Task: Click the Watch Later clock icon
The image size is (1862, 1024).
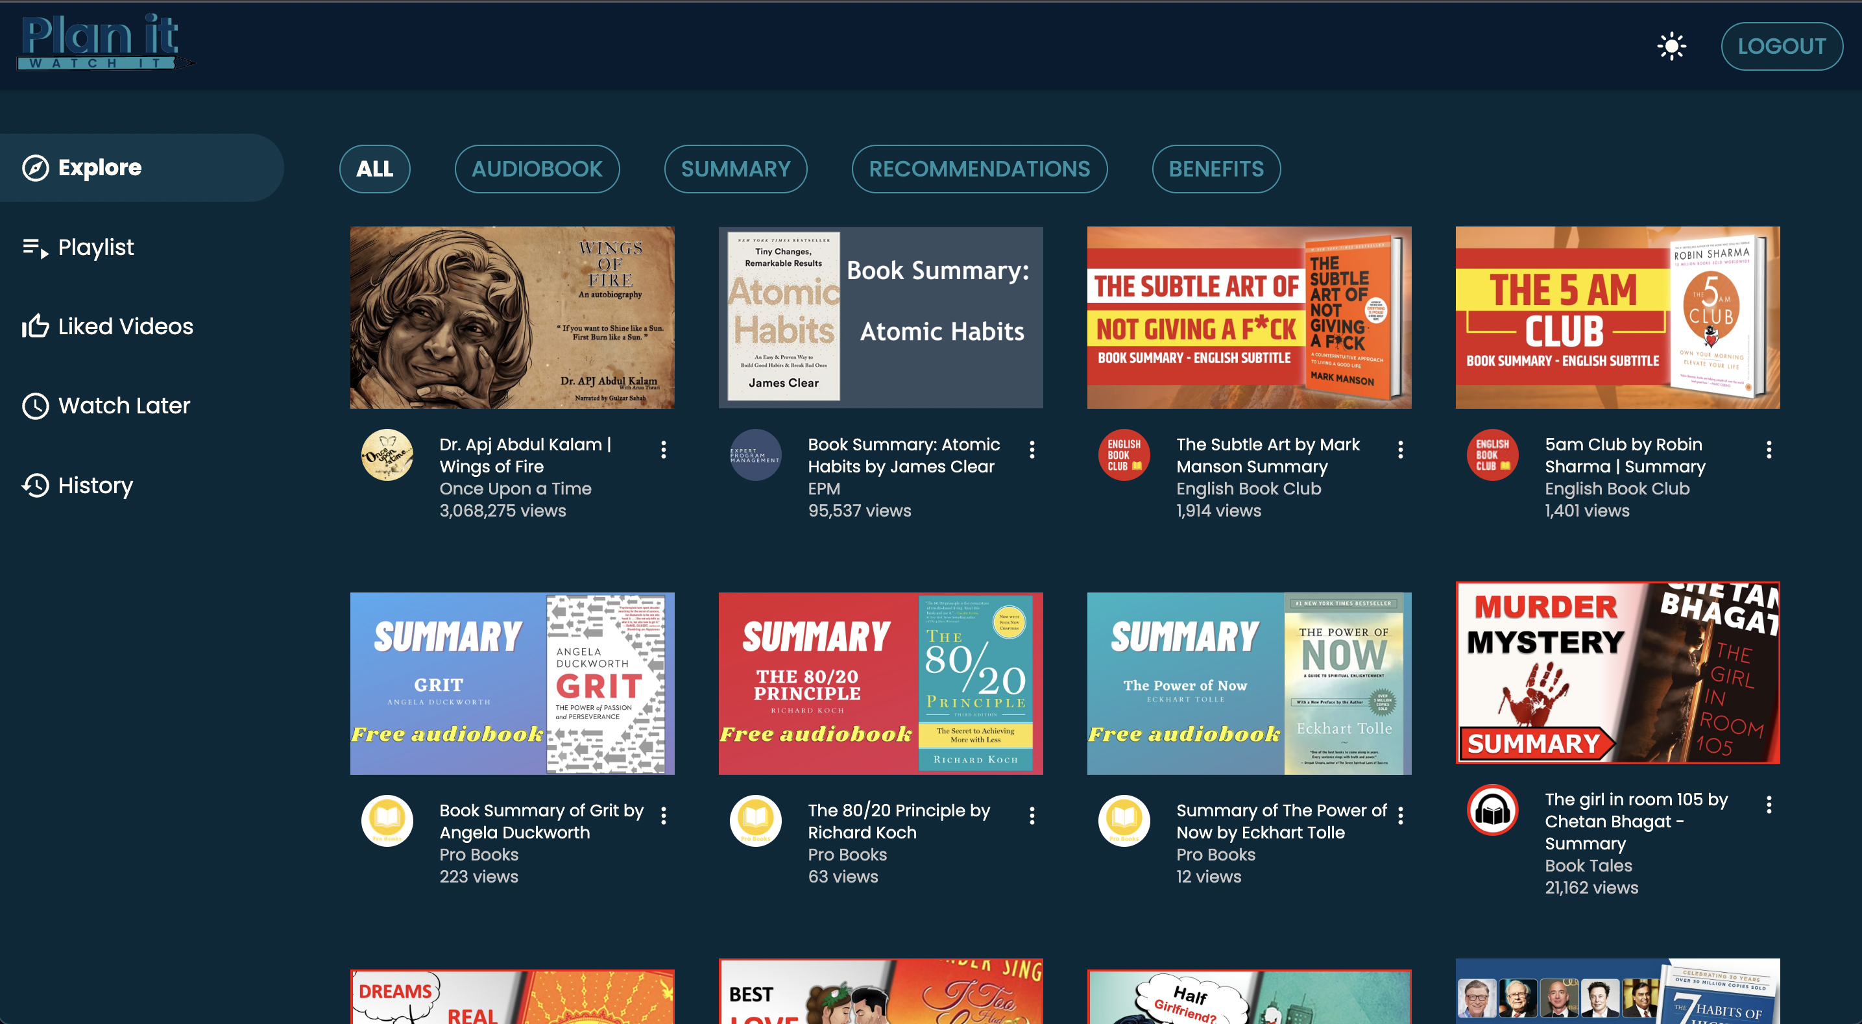Action: coord(36,406)
